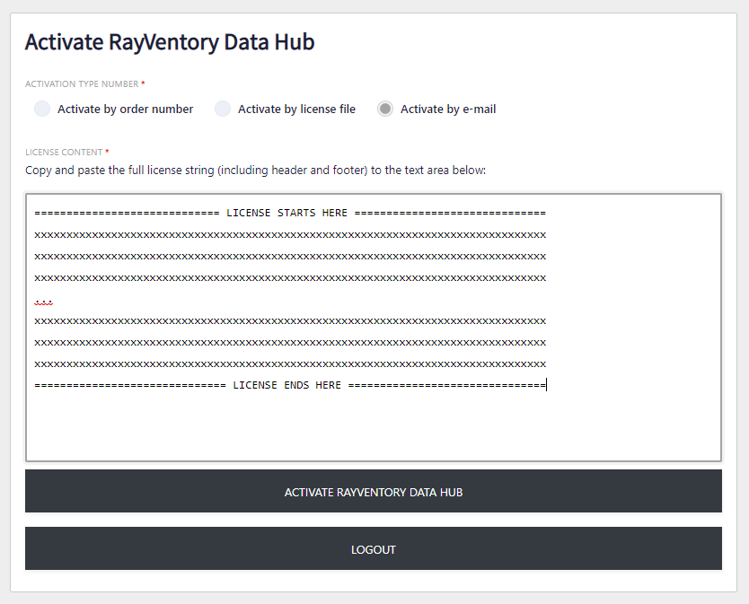Click the Activate RayVentory Data Hub page title

coord(170,42)
